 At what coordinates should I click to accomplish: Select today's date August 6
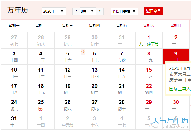tap(95, 57)
